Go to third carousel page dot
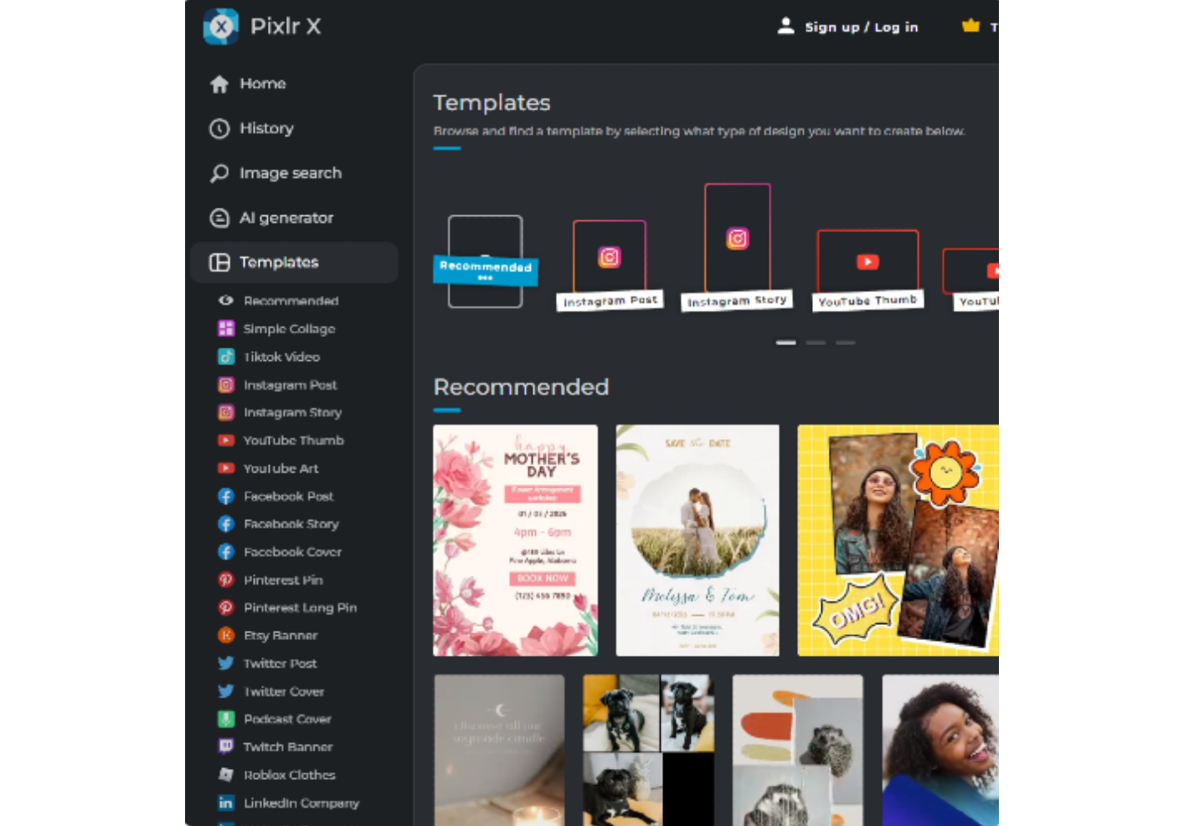This screenshot has height=826, width=1184. tap(846, 343)
